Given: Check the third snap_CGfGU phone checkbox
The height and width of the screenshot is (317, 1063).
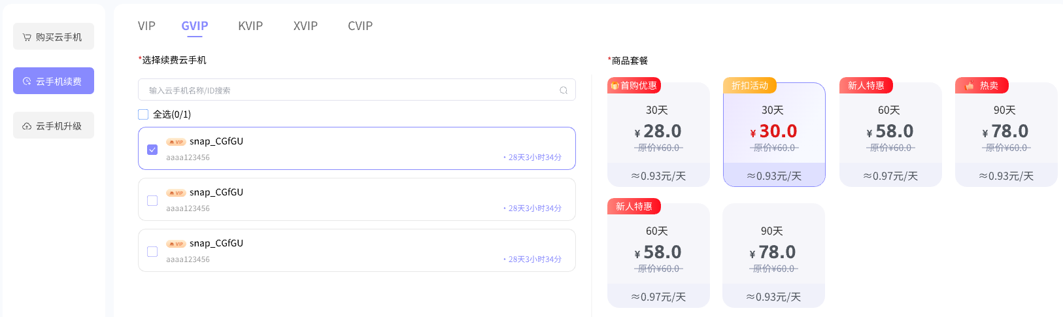Looking at the screenshot, I should tap(152, 252).
